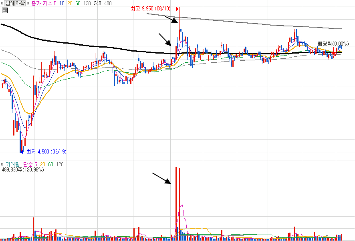Screen dimensions: 355x241
Task: Select the gray 120-day price moving average
Action: [x=87, y=3]
